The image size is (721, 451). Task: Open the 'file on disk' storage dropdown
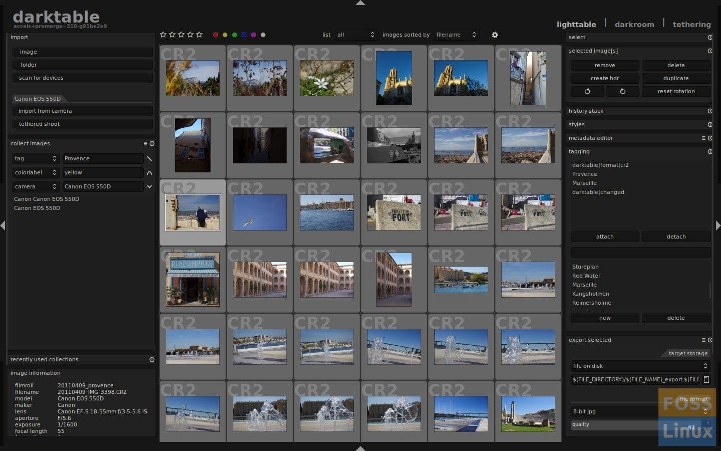point(640,366)
